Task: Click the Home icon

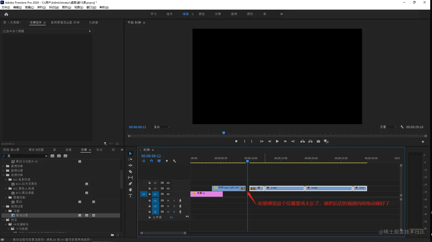Action: [x=6, y=14]
